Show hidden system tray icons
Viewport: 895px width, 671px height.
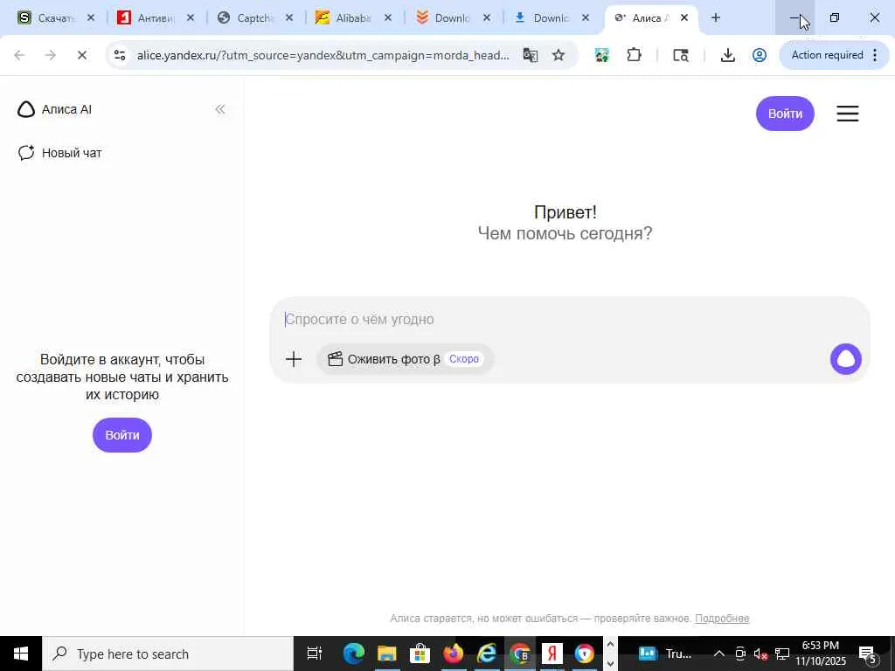click(719, 654)
